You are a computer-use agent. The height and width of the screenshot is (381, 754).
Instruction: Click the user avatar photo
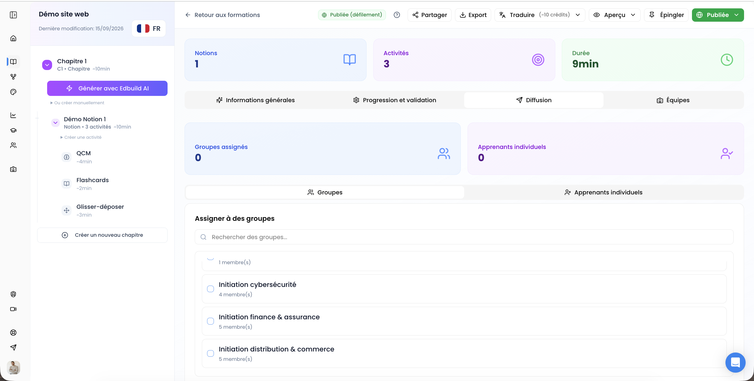(13, 368)
